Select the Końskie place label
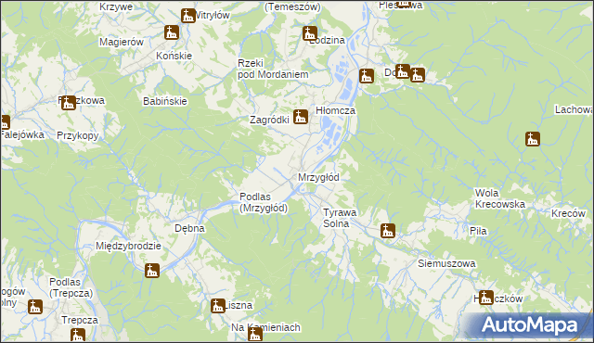Image resolution: width=594 pixels, height=343 pixels. click(174, 56)
